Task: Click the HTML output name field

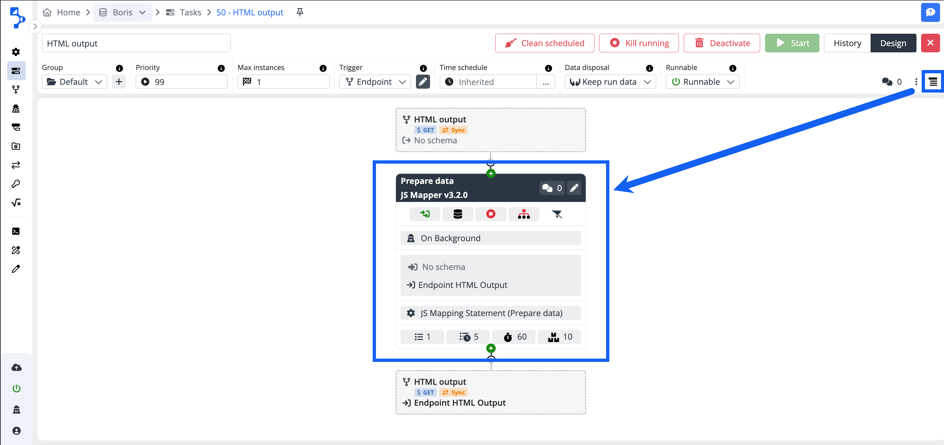Action: [136, 43]
